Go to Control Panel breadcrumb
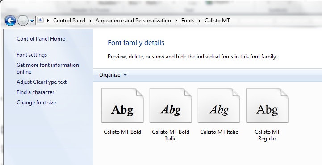Viewport: 322px width, 165px height. point(69,21)
